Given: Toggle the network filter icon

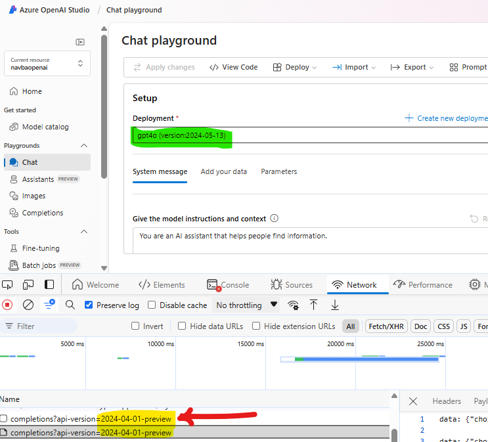Looking at the screenshot, I should (49, 305).
